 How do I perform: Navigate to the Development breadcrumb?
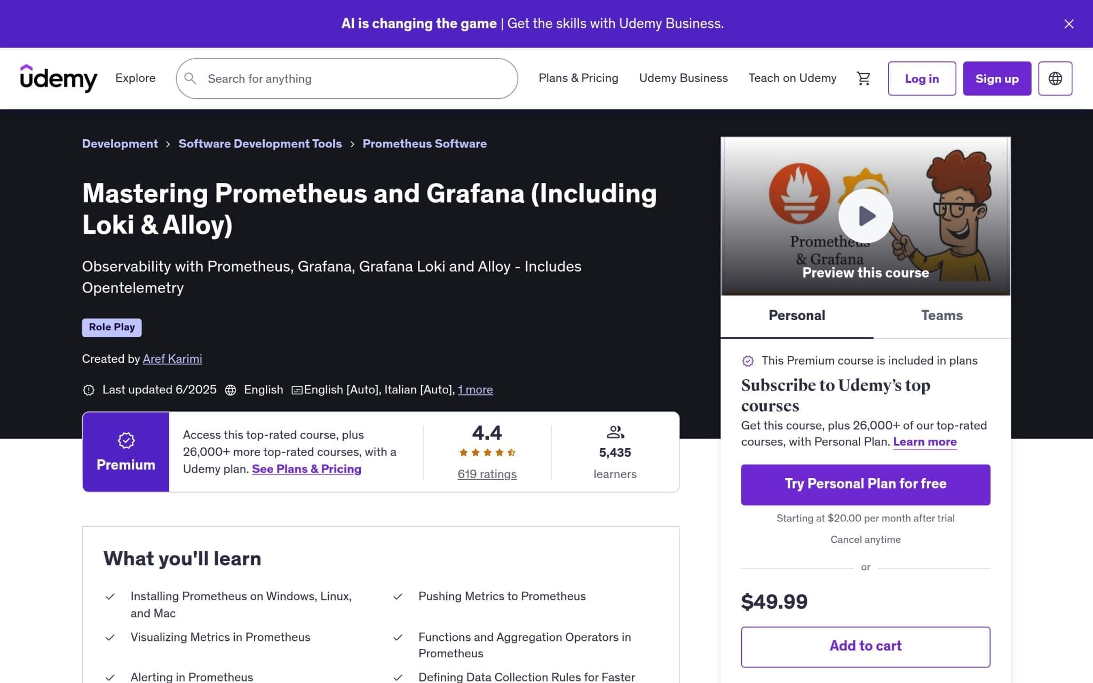pos(120,144)
